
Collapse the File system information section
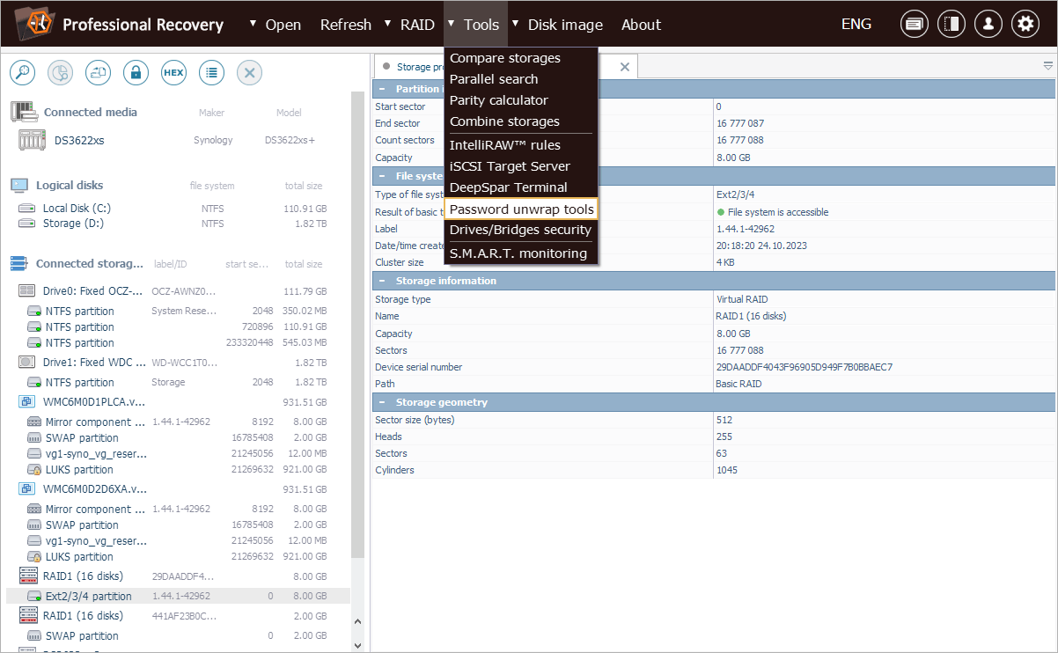coord(382,177)
